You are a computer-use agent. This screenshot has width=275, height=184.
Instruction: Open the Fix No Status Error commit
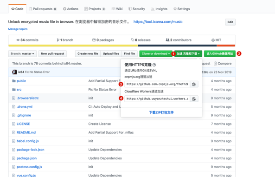point(37,72)
